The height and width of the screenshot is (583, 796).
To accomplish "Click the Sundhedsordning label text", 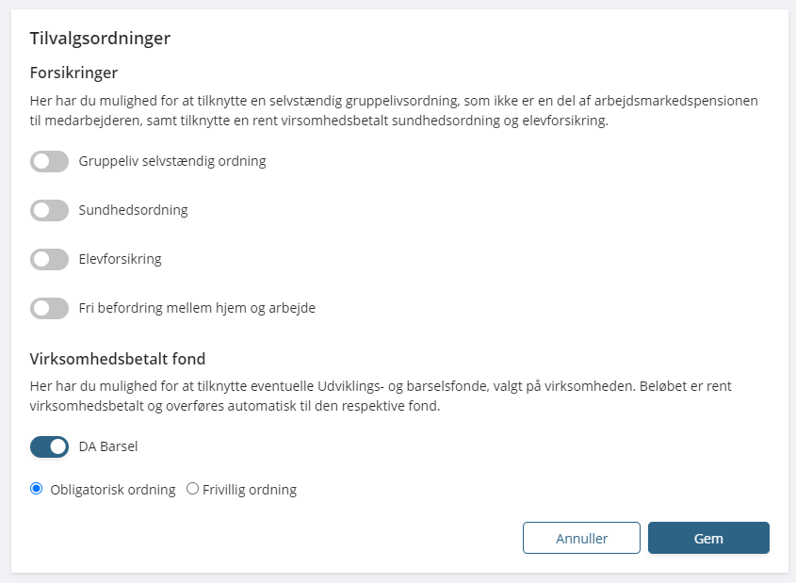I will point(133,210).
